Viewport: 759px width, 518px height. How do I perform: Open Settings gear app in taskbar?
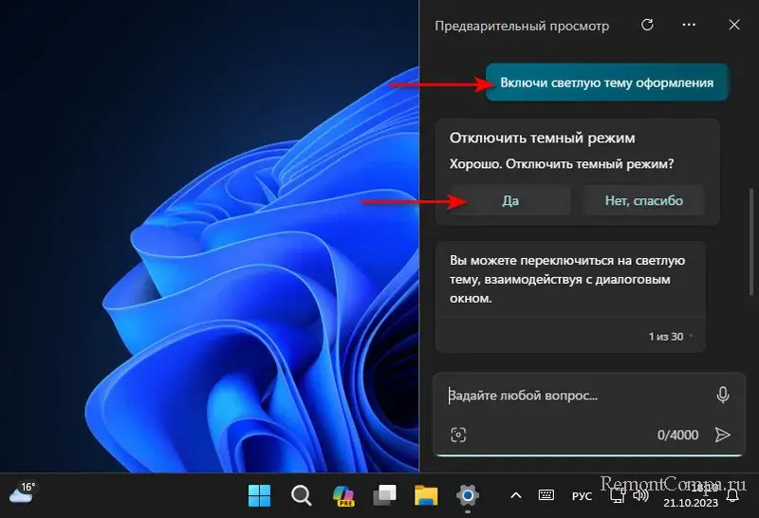[467, 495]
